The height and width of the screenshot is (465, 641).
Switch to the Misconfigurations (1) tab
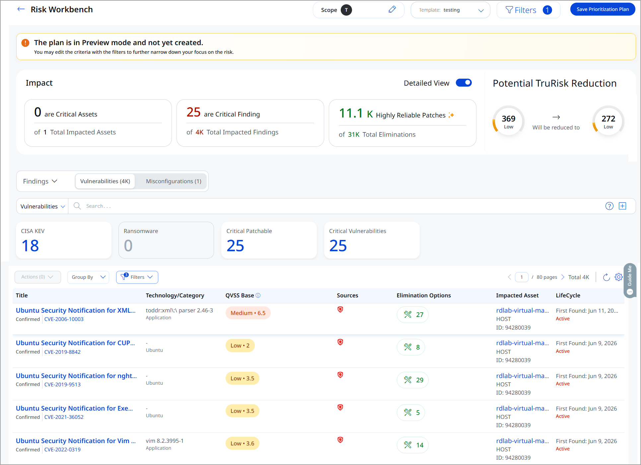[174, 181]
